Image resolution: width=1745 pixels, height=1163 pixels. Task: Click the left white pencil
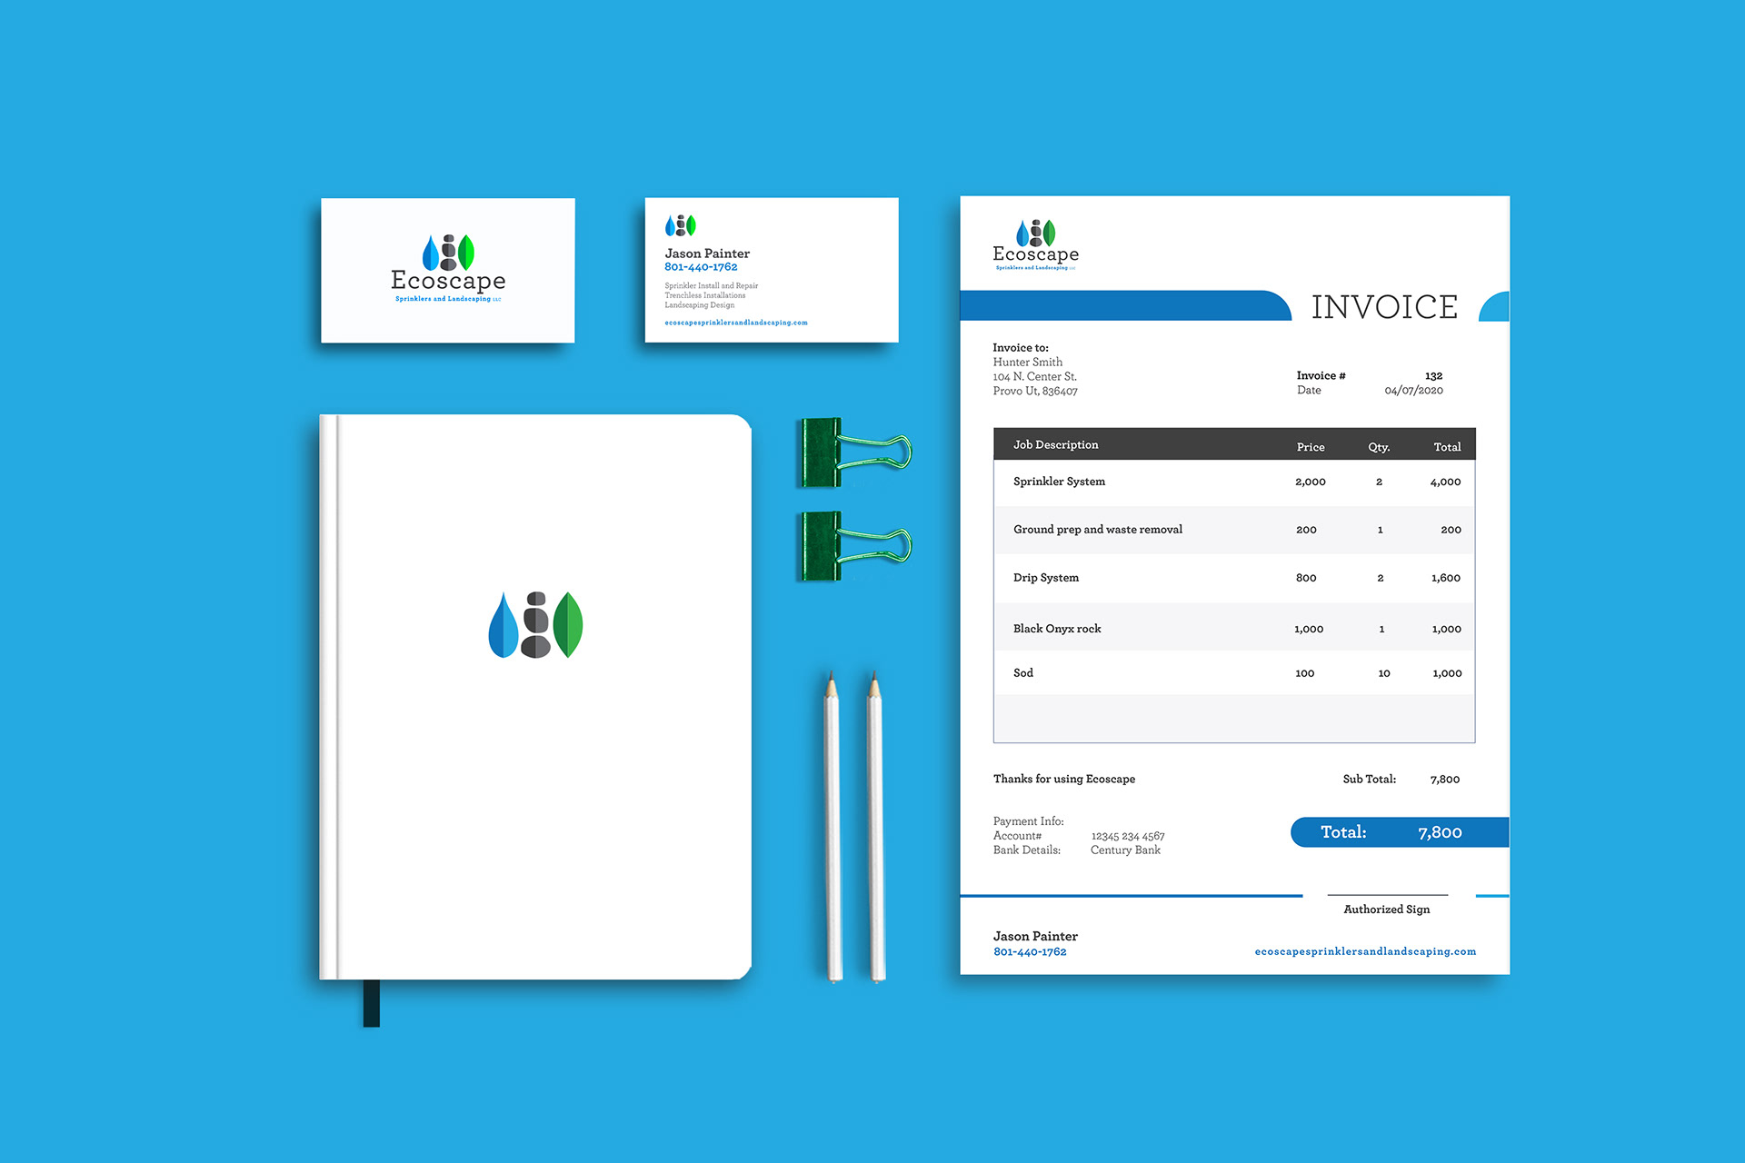pos(833,829)
